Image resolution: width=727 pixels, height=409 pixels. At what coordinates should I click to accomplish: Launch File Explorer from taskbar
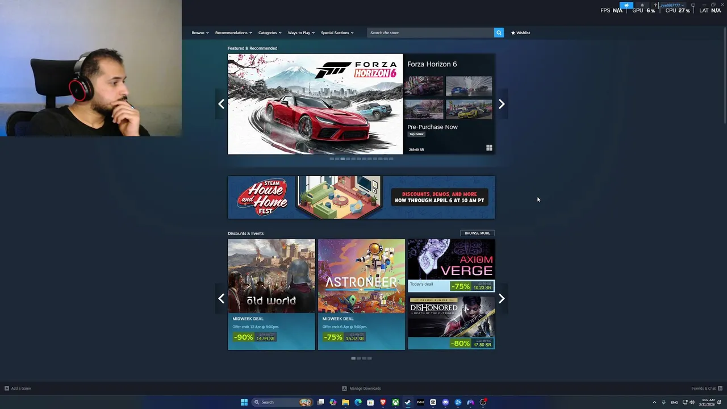coord(345,402)
